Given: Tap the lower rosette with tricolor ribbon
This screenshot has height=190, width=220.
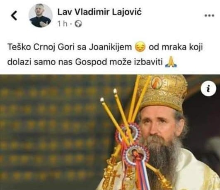Looking at the screenshot, I should pos(136,155).
